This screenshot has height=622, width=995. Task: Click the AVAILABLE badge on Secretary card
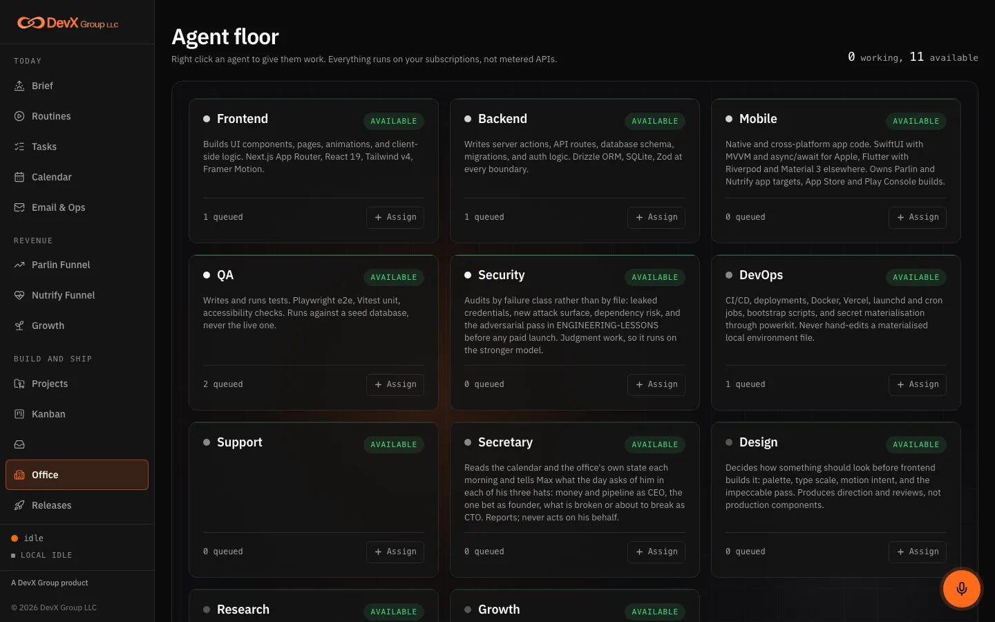(x=655, y=444)
